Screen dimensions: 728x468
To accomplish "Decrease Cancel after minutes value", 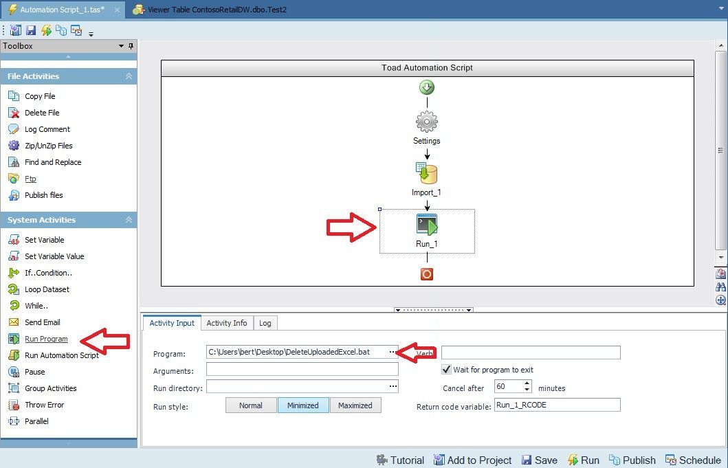I will pos(527,390).
